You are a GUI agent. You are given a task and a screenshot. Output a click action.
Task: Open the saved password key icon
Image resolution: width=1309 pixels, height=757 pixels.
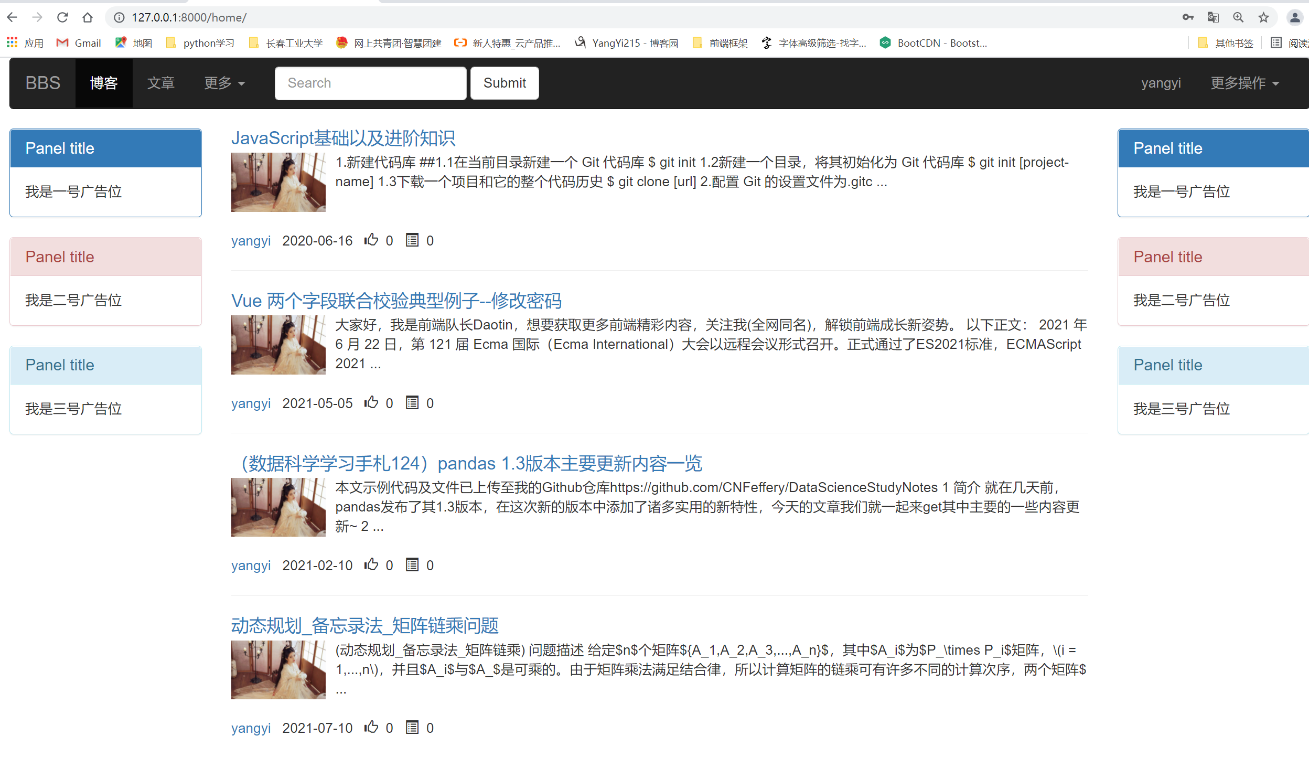coord(1187,17)
